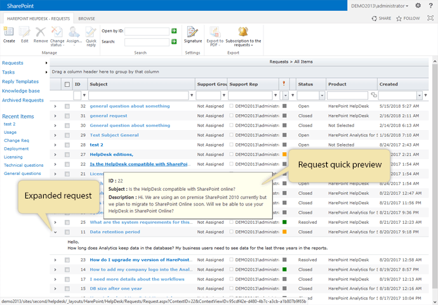Select checkbox for request 11

tap(67, 232)
